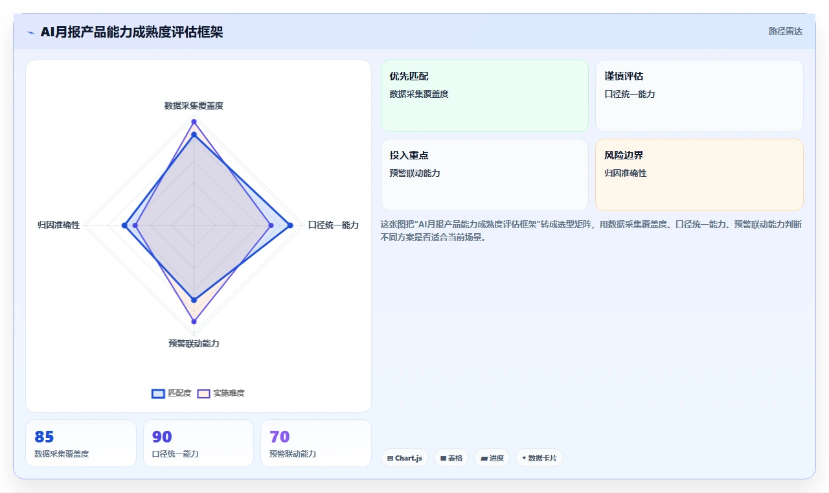The image size is (829, 493).
Task: Click the 实施难度 data point at 预警联动能力 bottom
Action: 194,321
